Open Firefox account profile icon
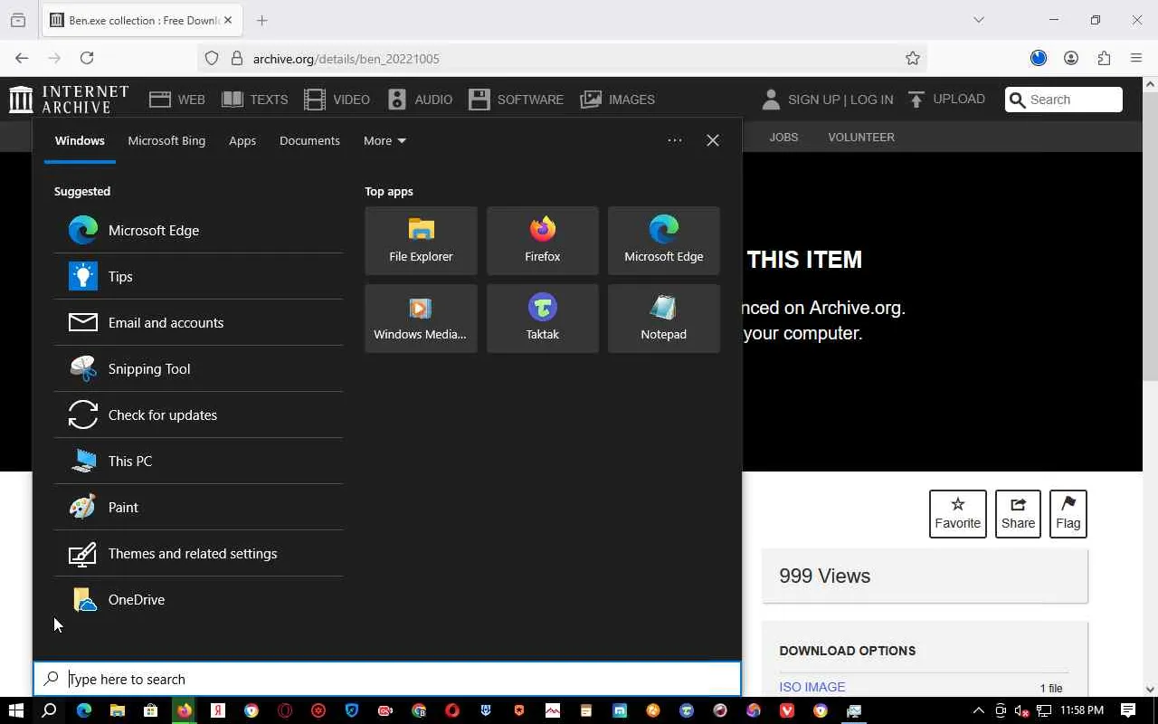The width and height of the screenshot is (1158, 724). pos(1071,58)
